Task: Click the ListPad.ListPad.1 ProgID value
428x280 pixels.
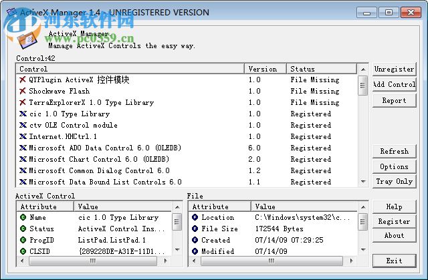Action: [112, 240]
